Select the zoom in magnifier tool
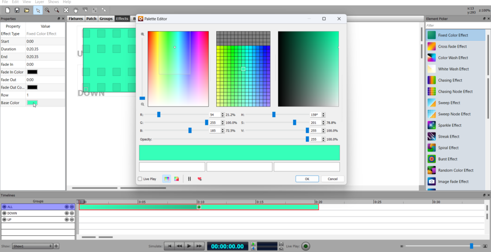Viewport: 491px width, 252px height. click(47, 10)
